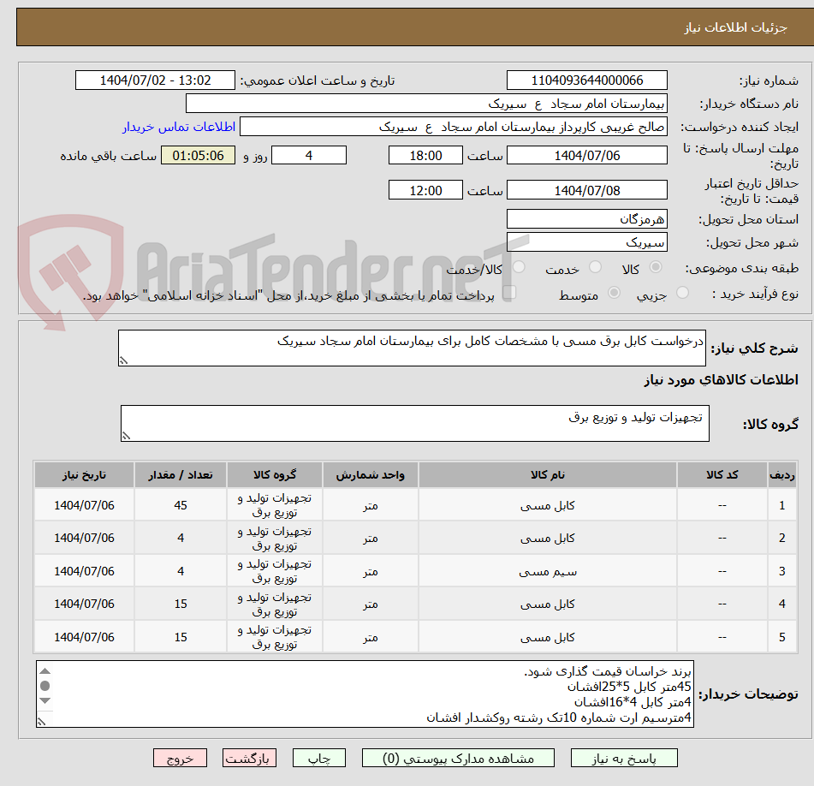The image size is (814, 786).
Task: Click the scroll-down arrow in توضیحات خریدار box
Action: click(x=43, y=701)
